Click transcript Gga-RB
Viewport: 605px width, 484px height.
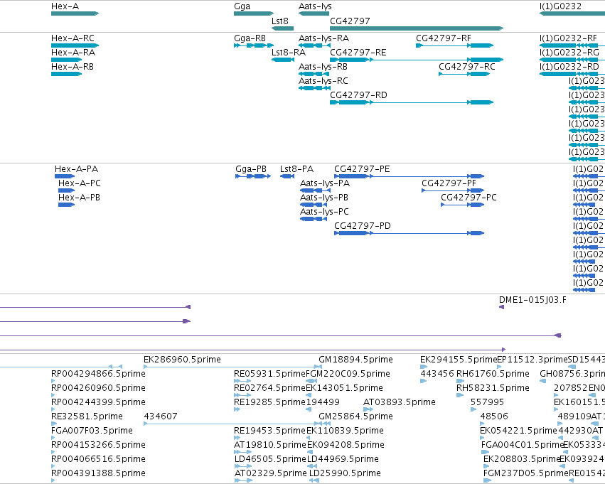click(x=254, y=45)
